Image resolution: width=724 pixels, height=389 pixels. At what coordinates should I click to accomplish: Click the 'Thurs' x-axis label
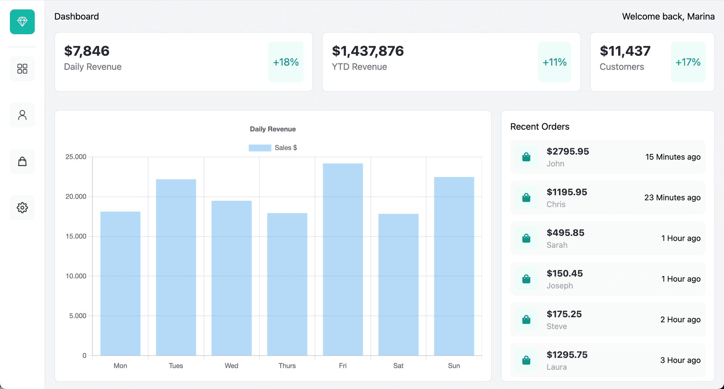[287, 366]
